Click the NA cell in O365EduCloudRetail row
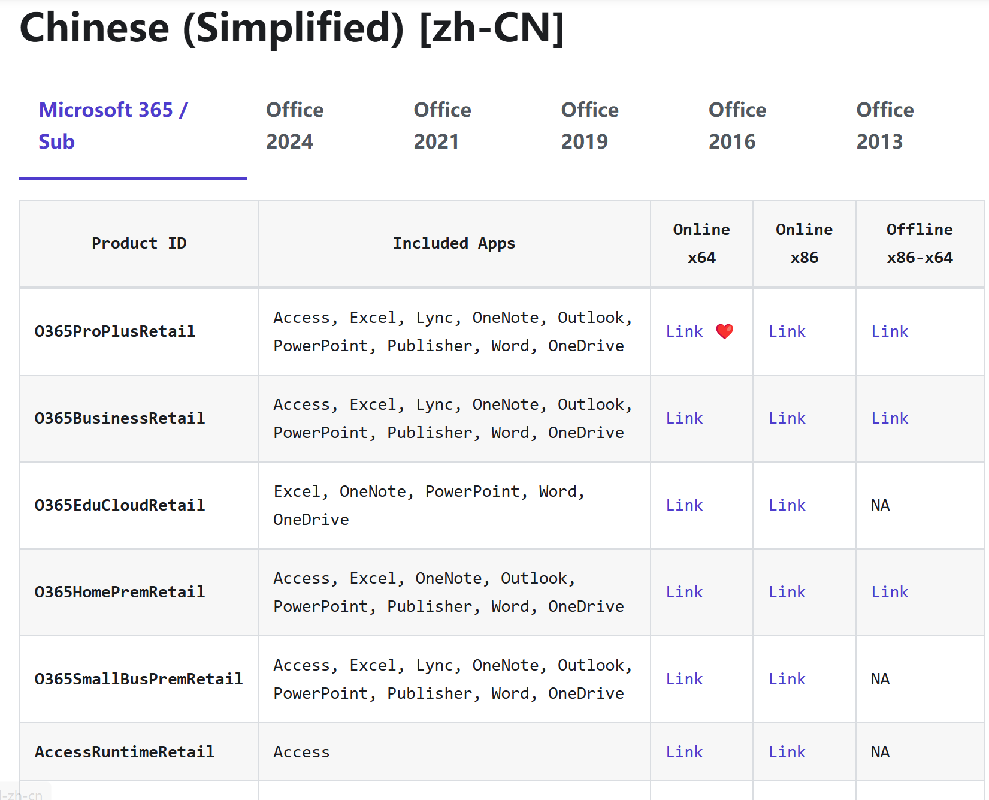989x800 pixels. (920, 505)
